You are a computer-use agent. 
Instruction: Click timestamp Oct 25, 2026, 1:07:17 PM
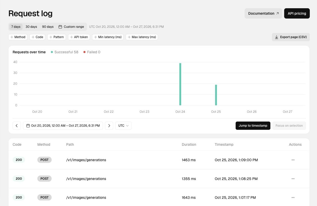(235, 198)
